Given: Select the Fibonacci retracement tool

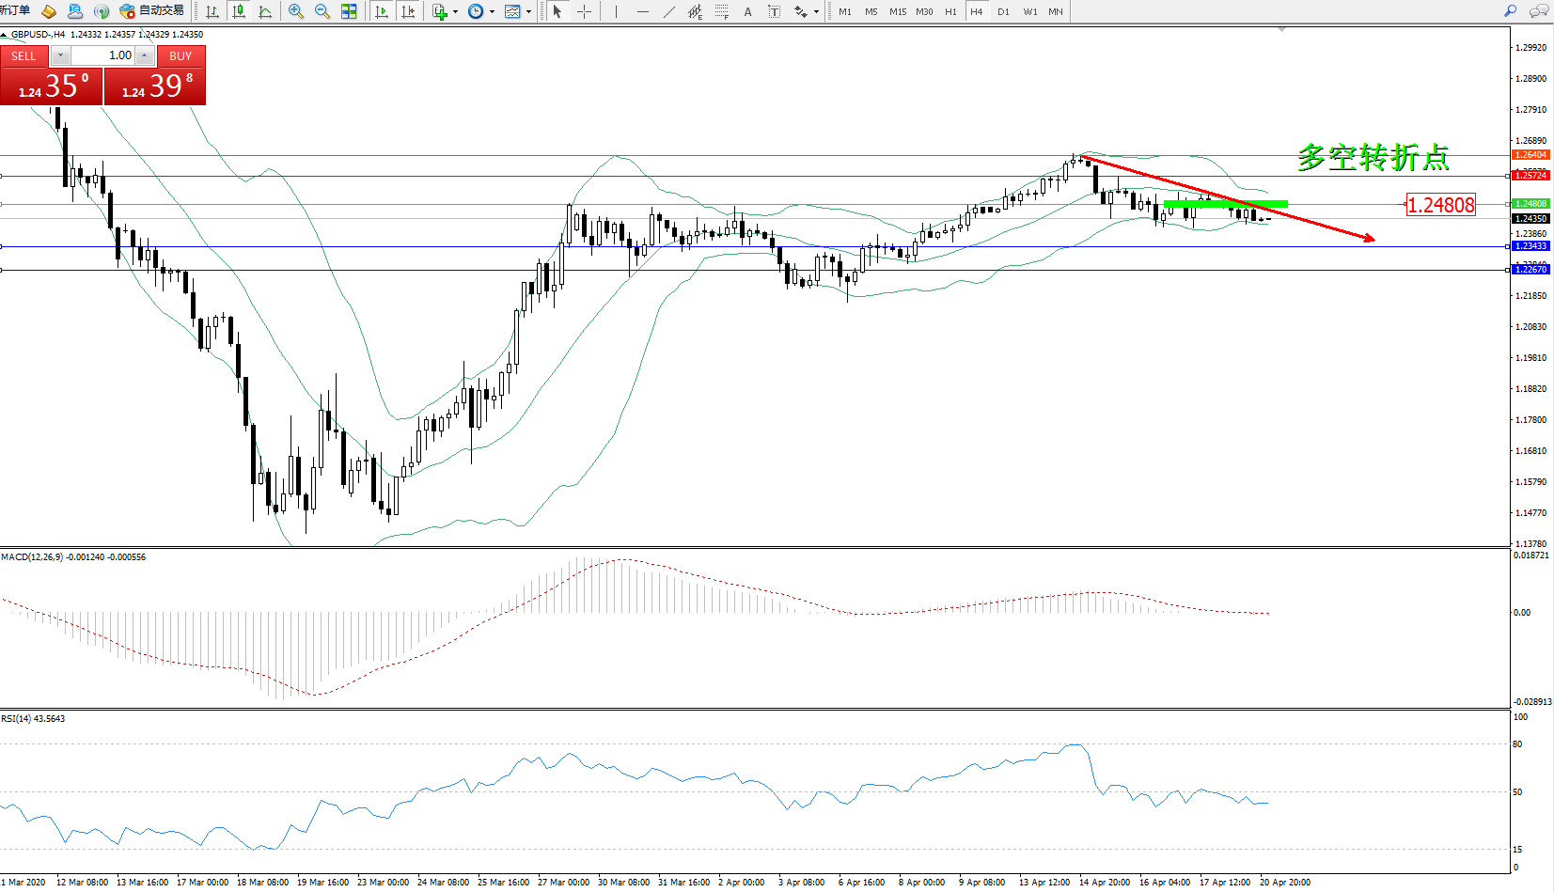Looking at the screenshot, I should click(x=721, y=11).
